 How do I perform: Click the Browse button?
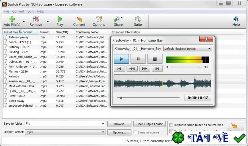tap(119, 124)
